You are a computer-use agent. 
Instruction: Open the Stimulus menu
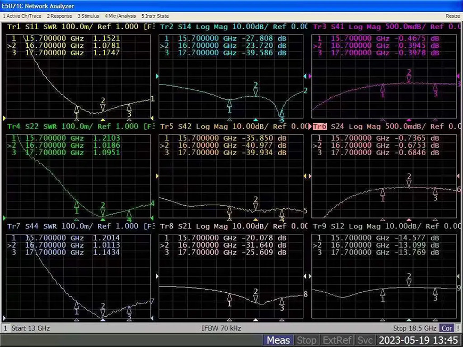click(88, 16)
